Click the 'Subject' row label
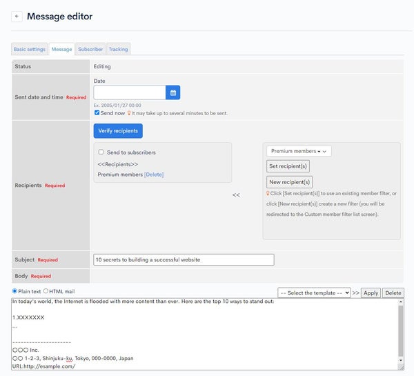 point(25,259)
